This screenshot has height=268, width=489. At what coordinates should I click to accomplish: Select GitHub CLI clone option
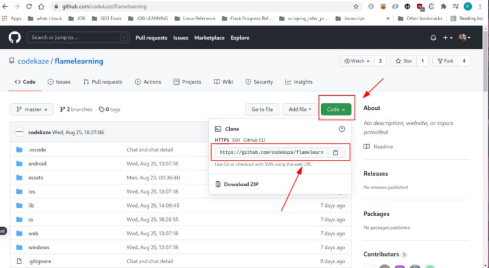point(254,140)
